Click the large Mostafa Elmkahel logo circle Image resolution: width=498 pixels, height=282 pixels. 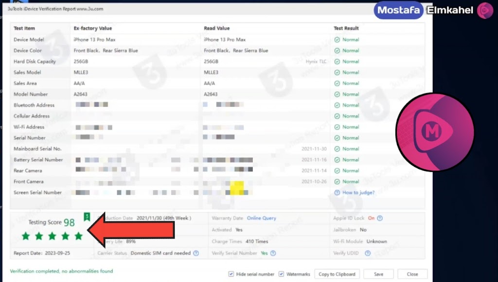coord(435,132)
